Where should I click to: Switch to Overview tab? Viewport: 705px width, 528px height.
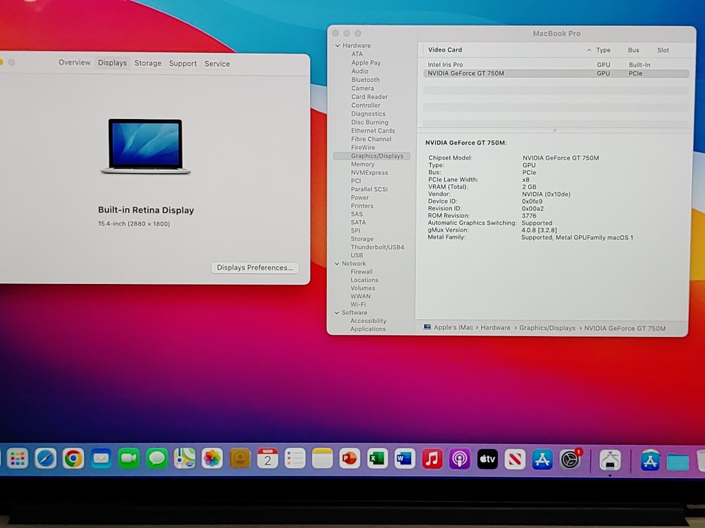tap(74, 63)
